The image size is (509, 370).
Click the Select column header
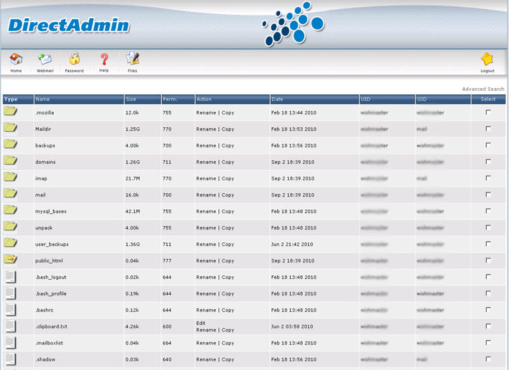click(x=488, y=99)
